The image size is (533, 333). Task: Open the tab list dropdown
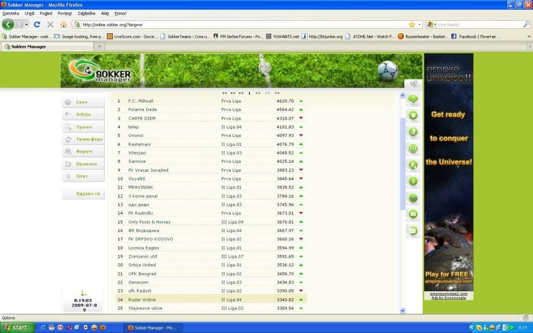(530, 46)
